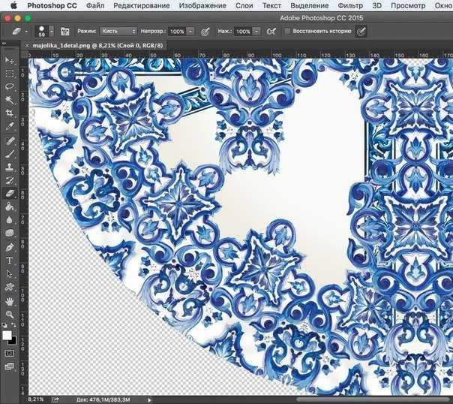Click the status bar share icon
Image resolution: width=453 pixels, height=404 pixels.
pos(55,399)
